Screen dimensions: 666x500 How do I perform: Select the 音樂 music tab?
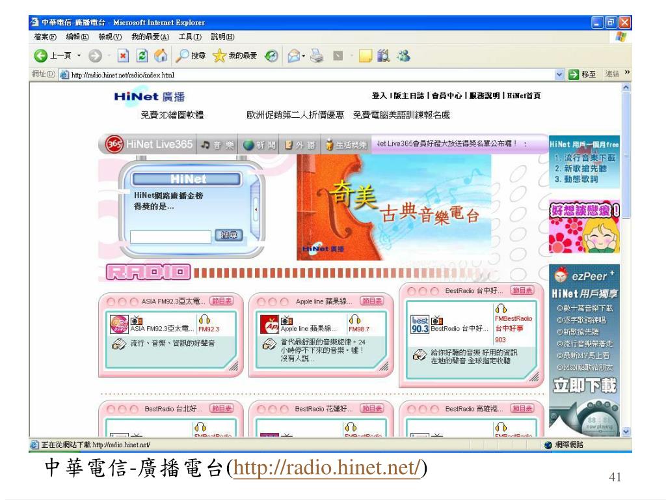point(217,145)
